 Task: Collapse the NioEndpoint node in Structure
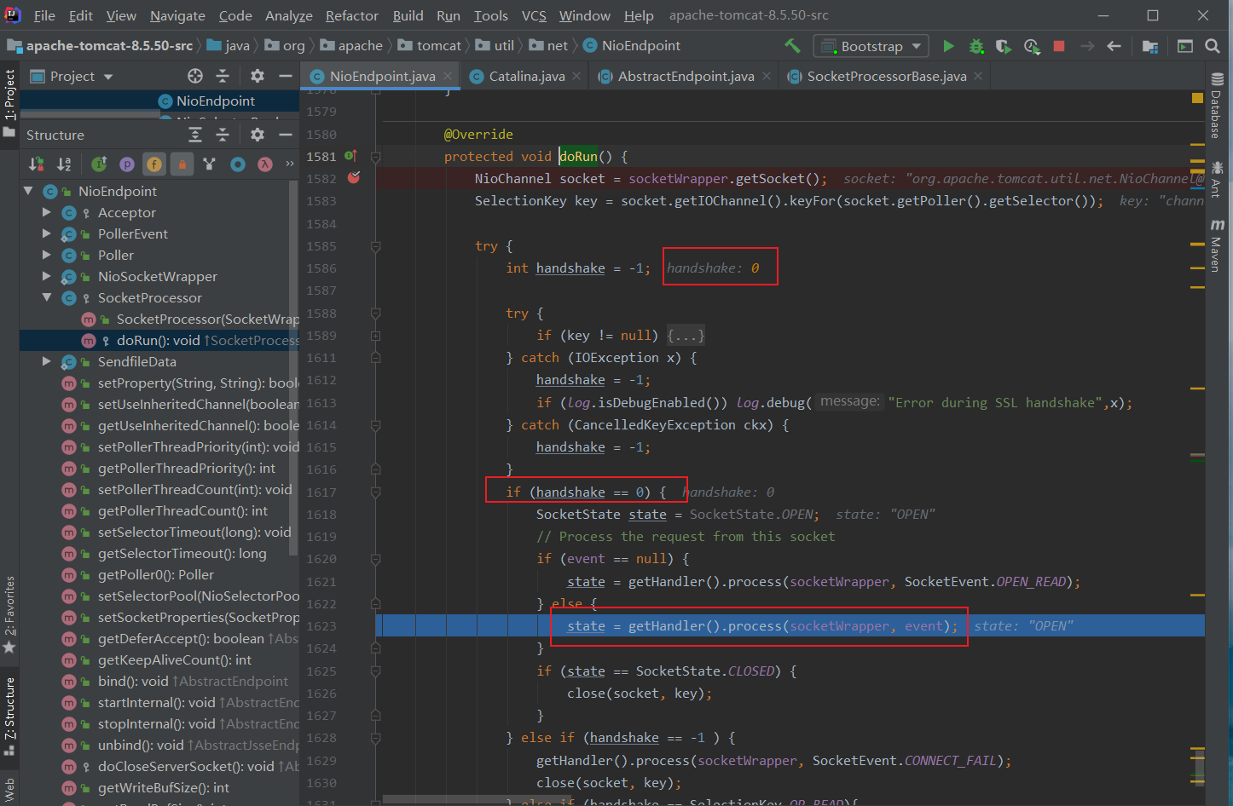coord(28,191)
